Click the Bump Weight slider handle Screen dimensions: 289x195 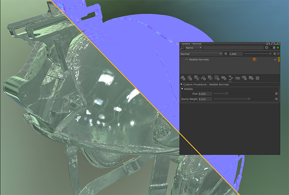[249, 99]
